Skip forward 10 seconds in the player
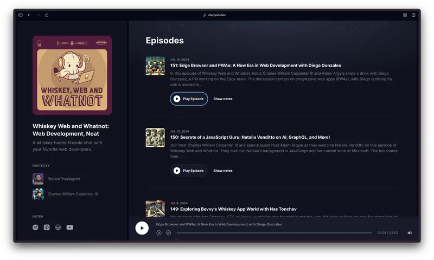 click(x=168, y=233)
